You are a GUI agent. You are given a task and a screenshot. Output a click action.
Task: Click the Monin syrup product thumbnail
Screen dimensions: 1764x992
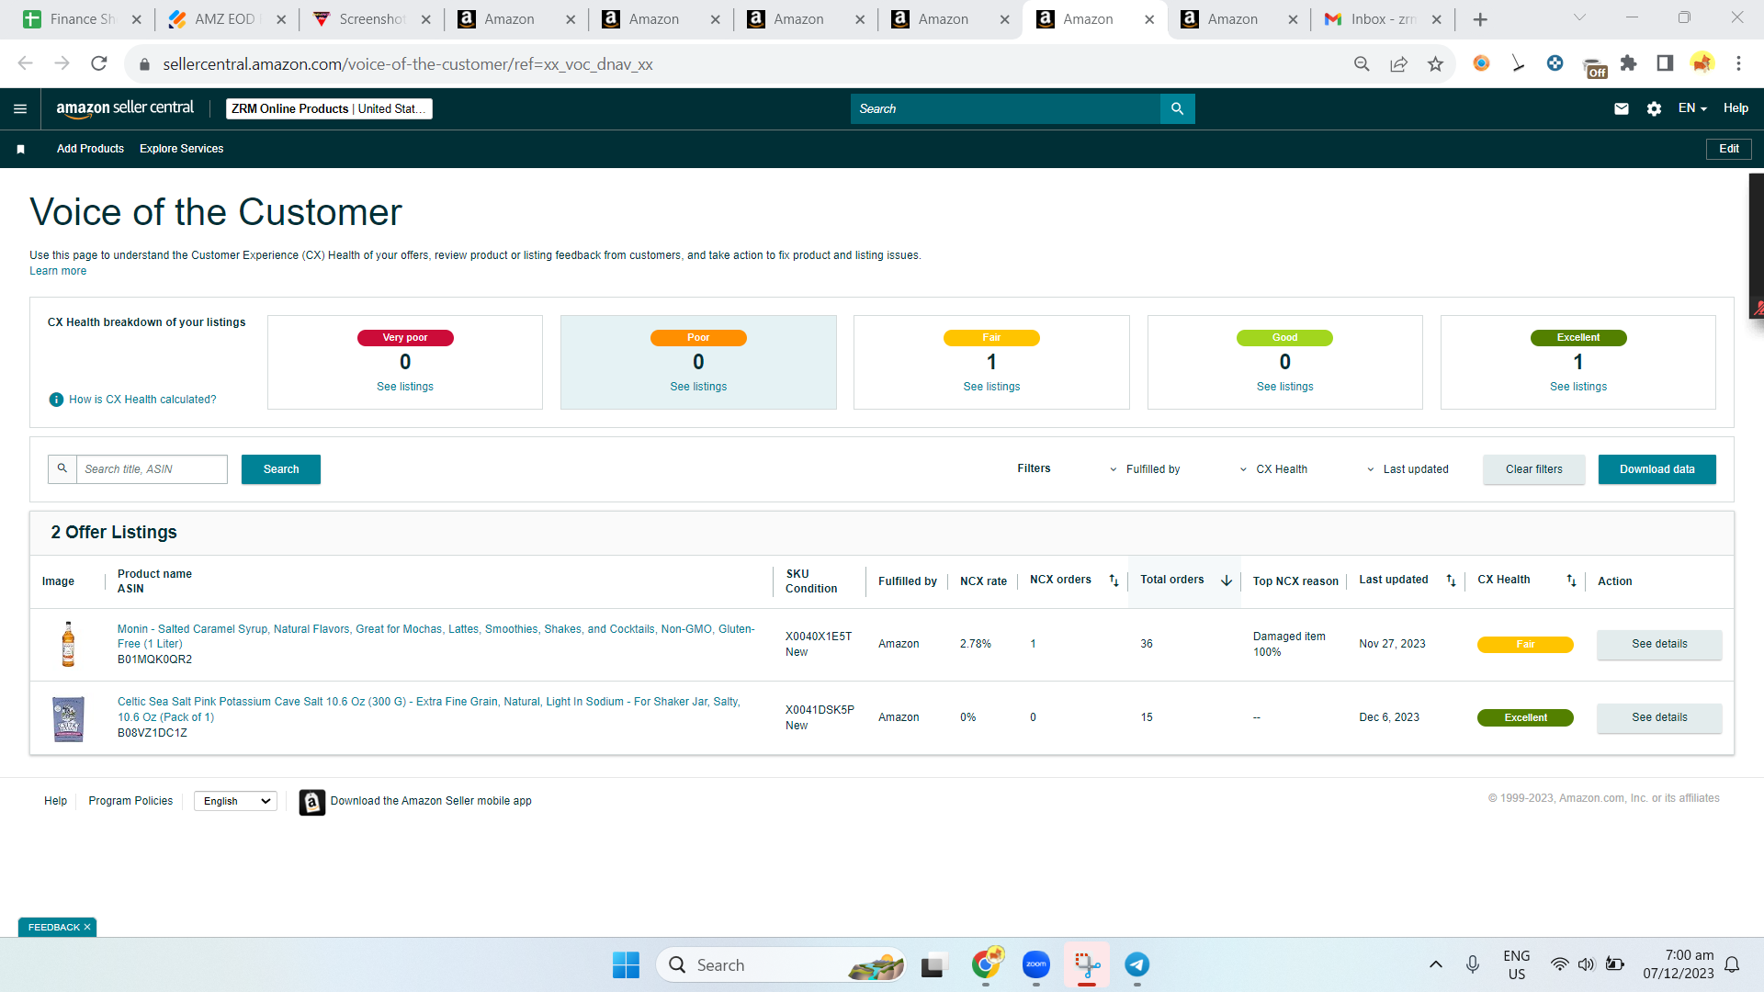click(x=68, y=644)
